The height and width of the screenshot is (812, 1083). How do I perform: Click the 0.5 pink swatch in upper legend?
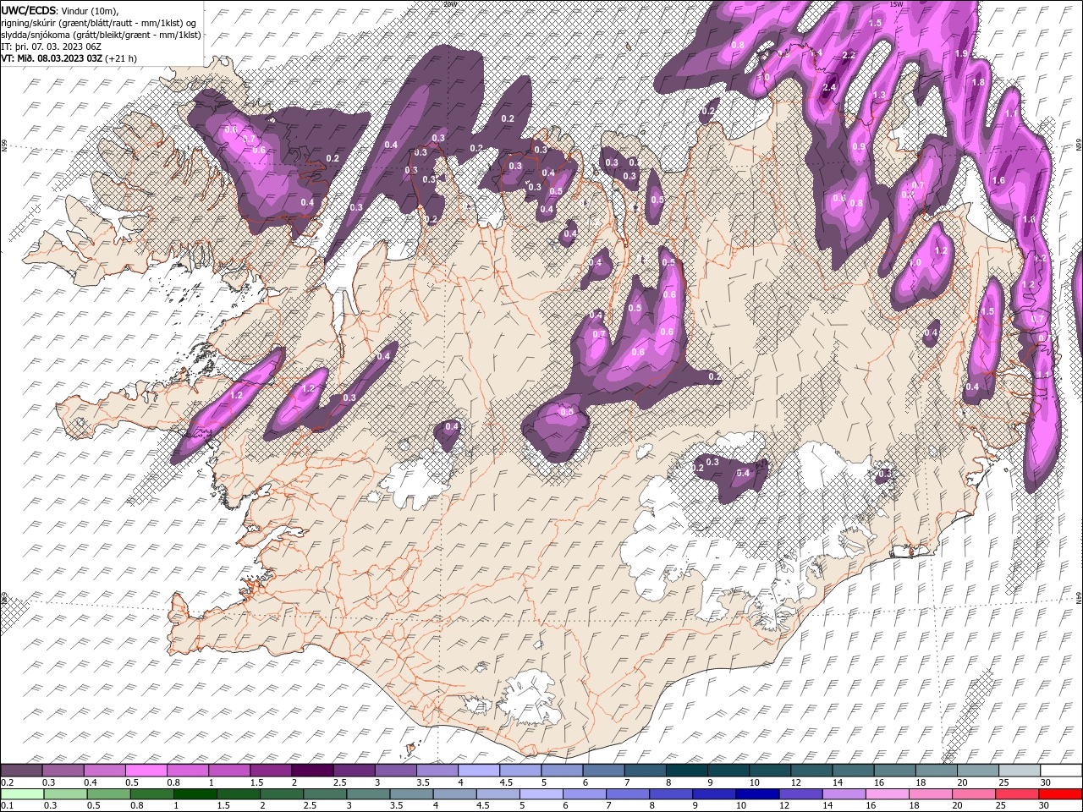point(146,771)
